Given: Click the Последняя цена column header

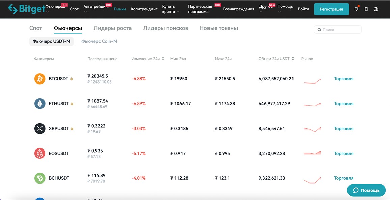Looking at the screenshot, I should coord(103,59).
